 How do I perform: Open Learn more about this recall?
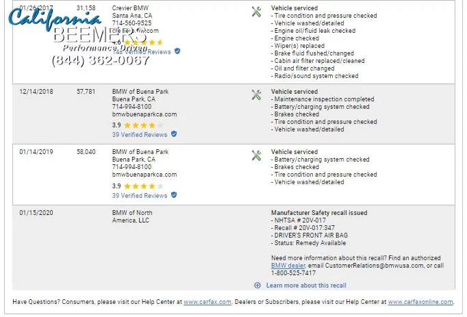coord(306,286)
